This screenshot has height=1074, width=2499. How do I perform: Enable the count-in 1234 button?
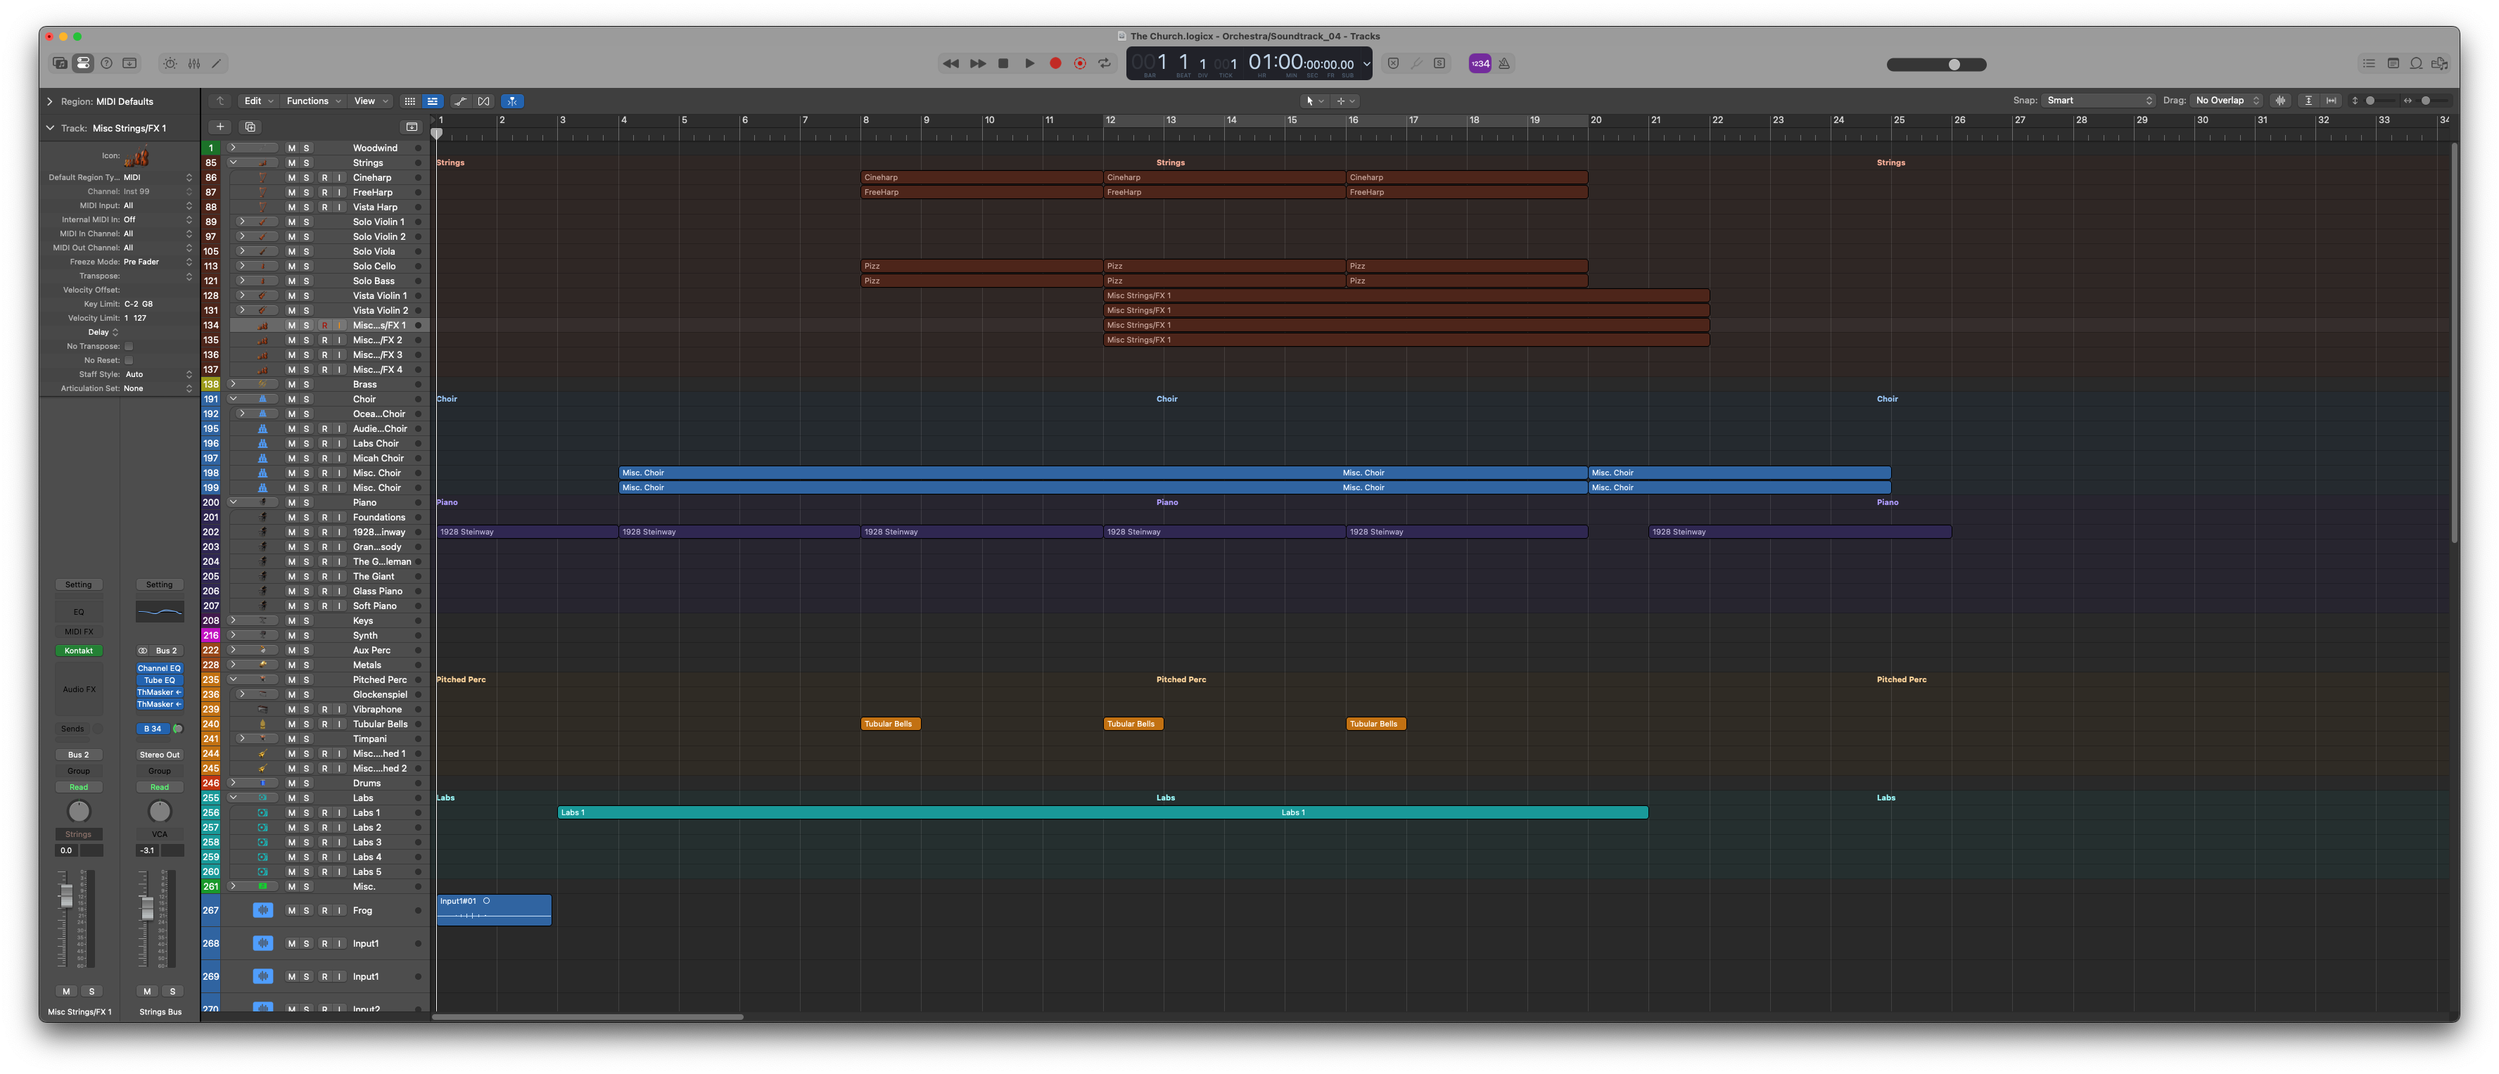pyautogui.click(x=1480, y=64)
